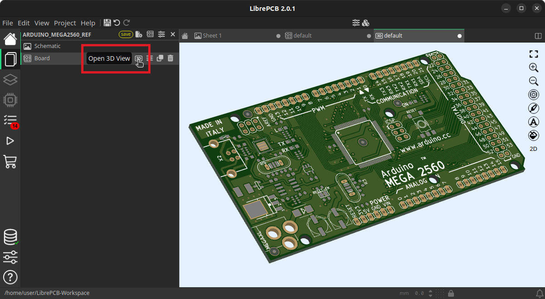Screen dimensions: 545x299
Task: Close the 3D default tab via its dot
Action: coord(459,36)
